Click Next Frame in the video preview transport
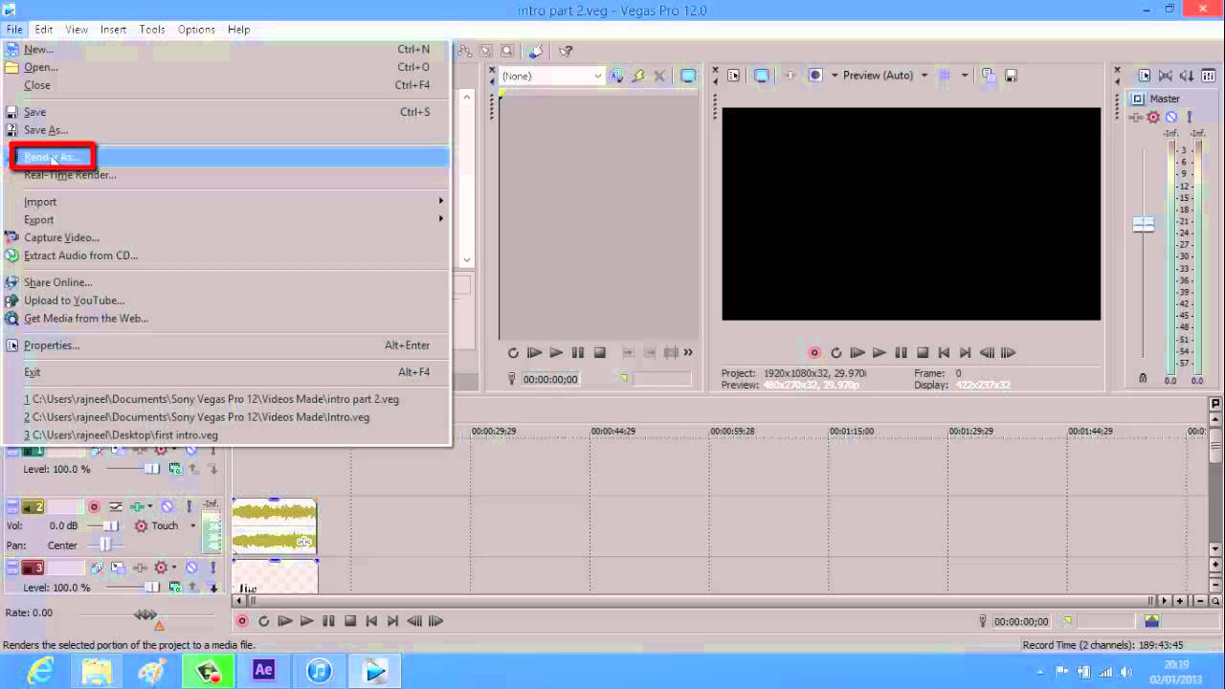The width and height of the screenshot is (1225, 689). click(1008, 353)
